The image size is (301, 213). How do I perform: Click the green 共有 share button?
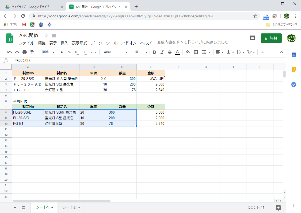click(x=271, y=38)
